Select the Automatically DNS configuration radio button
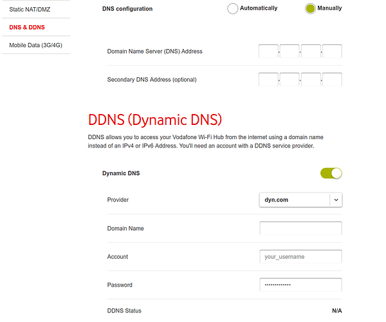 coord(232,9)
